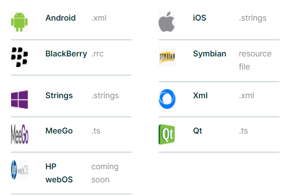Click the .rrc format text
297x196 pixels.
click(97, 54)
